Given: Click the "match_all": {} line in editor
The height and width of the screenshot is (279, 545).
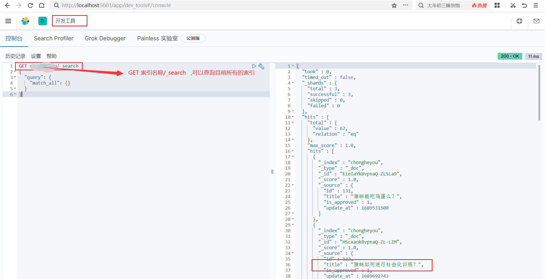Looking at the screenshot, I should pyautogui.click(x=50, y=83).
